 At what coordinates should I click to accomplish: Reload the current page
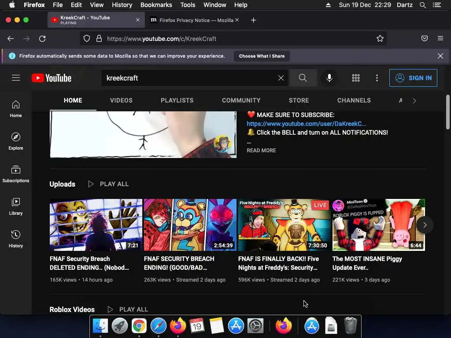(42, 39)
